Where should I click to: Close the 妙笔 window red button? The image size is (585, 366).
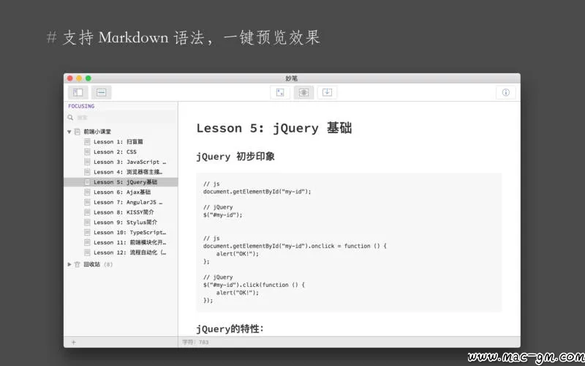[x=70, y=78]
